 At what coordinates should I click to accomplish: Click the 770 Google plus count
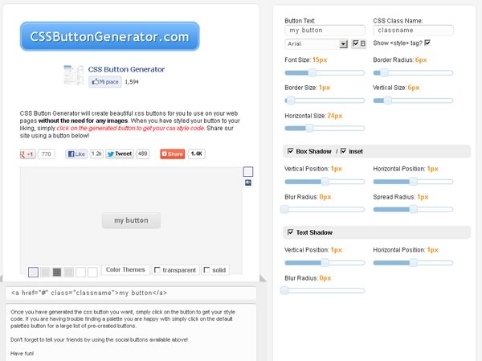[x=46, y=154]
